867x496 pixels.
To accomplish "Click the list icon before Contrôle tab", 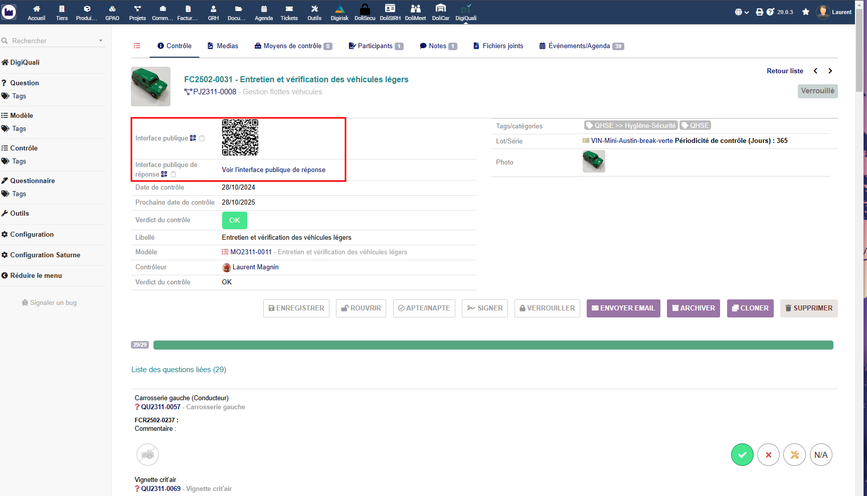I will coord(137,46).
